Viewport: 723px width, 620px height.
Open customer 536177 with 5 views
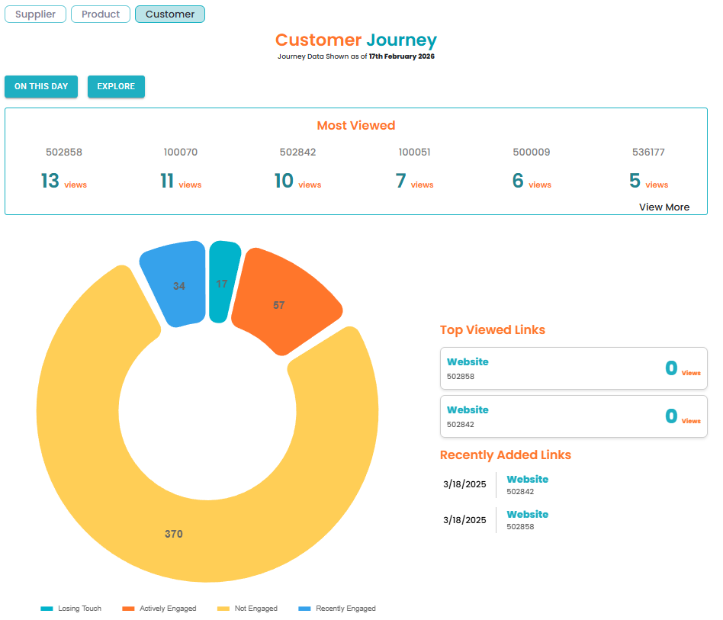(x=648, y=153)
